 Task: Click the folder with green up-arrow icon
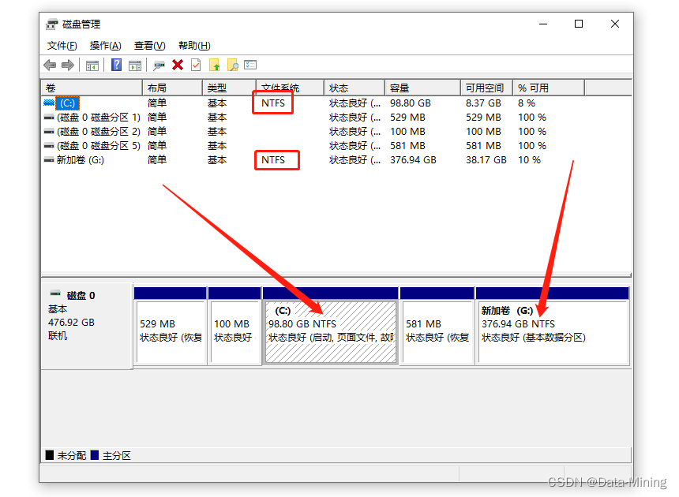pos(214,65)
